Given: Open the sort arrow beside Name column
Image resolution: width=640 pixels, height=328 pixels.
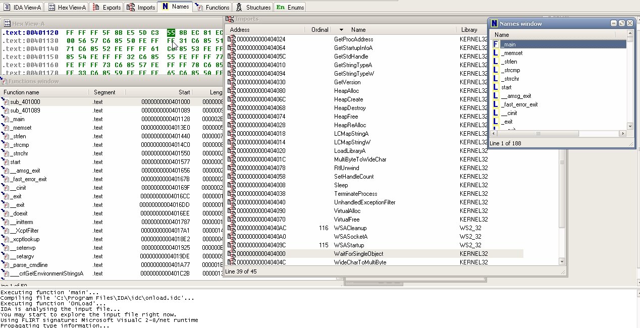Looking at the screenshot, I should pyautogui.click(x=341, y=30).
